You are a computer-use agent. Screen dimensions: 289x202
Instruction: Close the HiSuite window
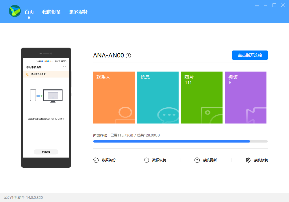tap(283, 5)
